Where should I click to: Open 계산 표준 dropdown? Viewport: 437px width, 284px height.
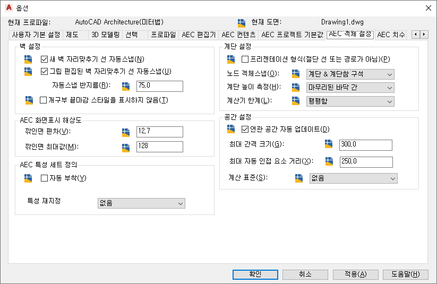point(354,178)
